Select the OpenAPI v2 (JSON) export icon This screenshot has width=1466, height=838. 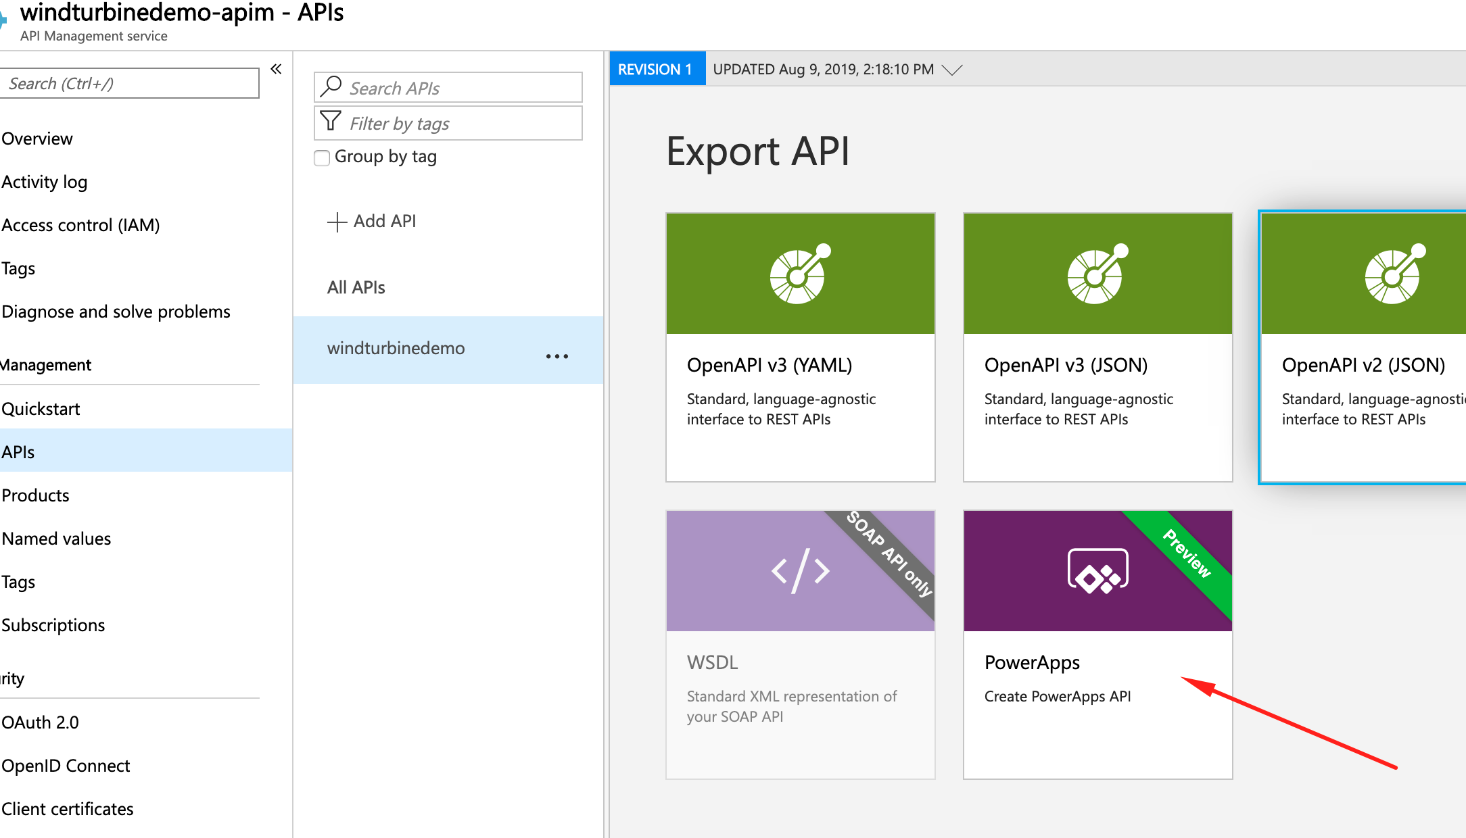point(1395,273)
